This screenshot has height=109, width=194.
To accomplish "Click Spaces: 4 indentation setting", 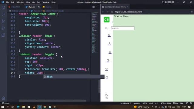I will 137,103.
